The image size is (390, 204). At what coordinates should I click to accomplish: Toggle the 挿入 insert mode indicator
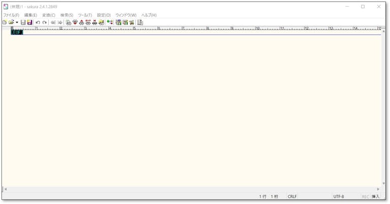(376, 196)
